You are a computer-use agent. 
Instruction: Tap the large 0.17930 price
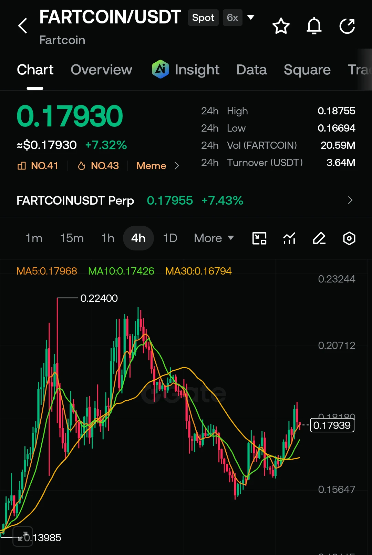[x=70, y=116]
